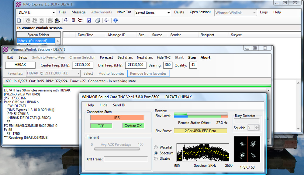Open the Winmor Winlink session type dropdown
The height and width of the screenshot is (175, 304).
tap(254, 12)
